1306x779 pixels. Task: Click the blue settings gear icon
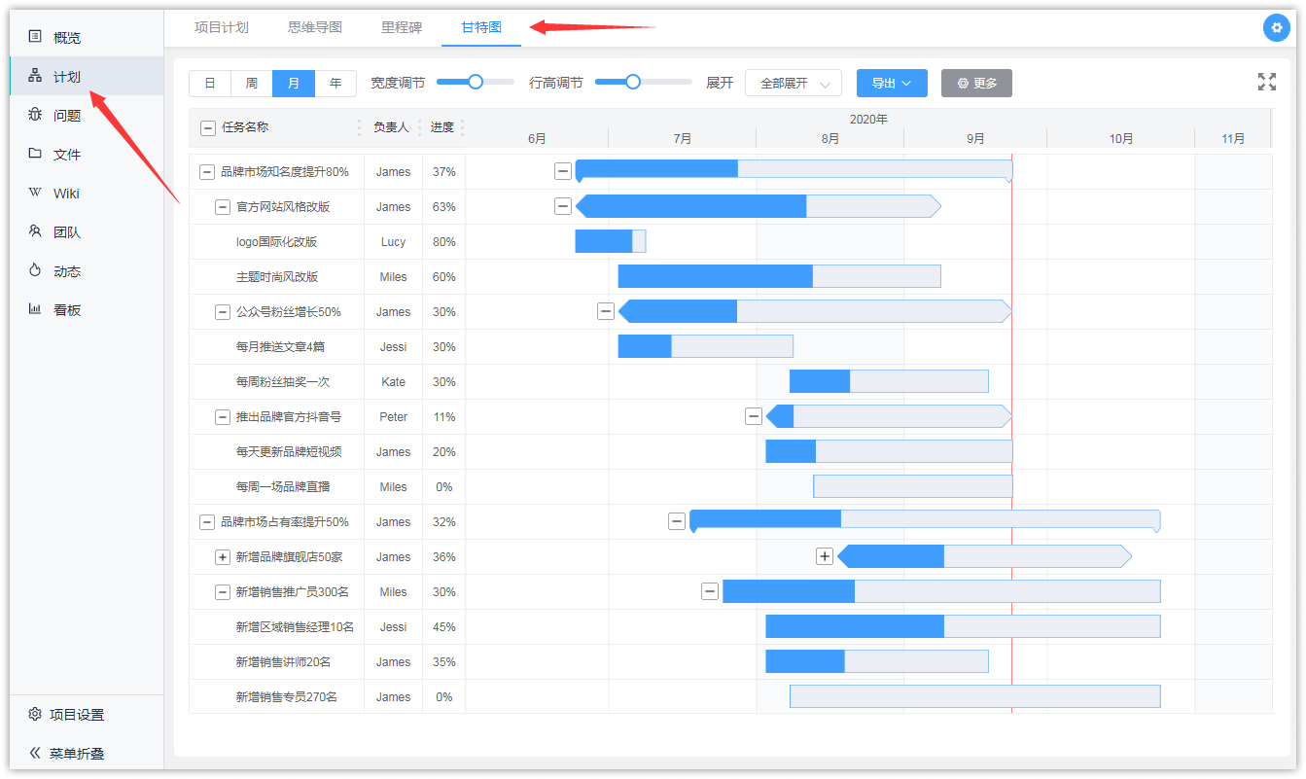click(x=1276, y=28)
